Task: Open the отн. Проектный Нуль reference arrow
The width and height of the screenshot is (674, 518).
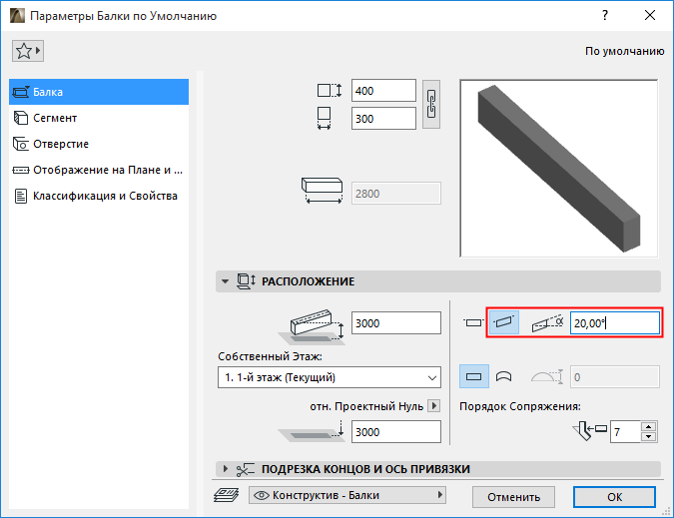Action: [433, 406]
